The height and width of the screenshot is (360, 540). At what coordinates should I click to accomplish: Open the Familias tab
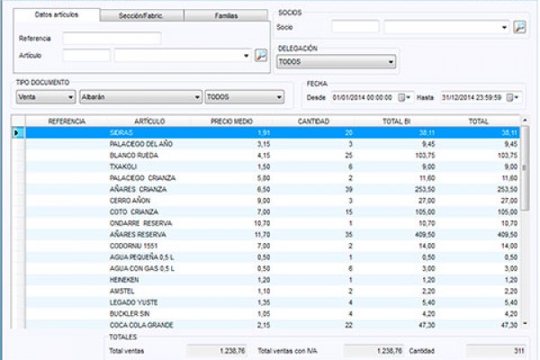pos(226,15)
